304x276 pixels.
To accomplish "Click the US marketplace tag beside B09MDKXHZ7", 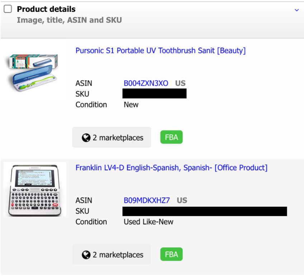I will coord(182,200).
